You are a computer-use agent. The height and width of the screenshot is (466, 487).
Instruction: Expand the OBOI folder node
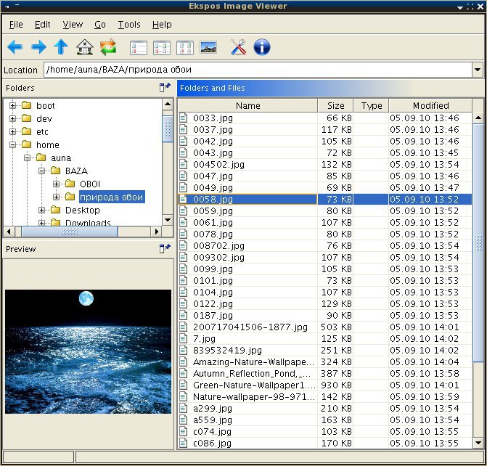click(x=56, y=184)
